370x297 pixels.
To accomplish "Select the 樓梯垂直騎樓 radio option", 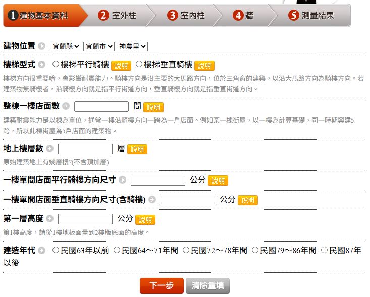I will tap(139, 65).
